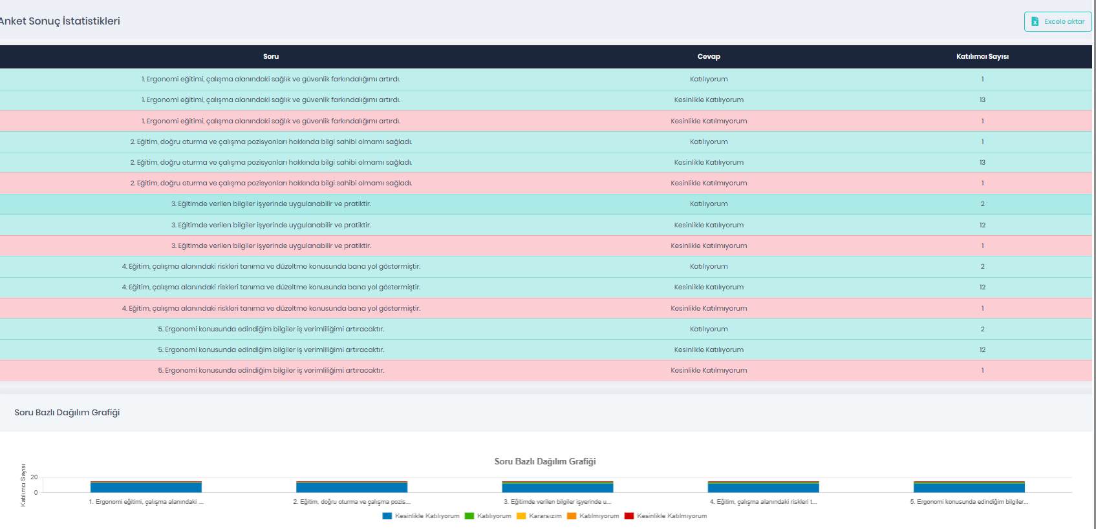The width and height of the screenshot is (1096, 529).
Task: Click the Excel file icon in export button
Action: (x=1035, y=21)
